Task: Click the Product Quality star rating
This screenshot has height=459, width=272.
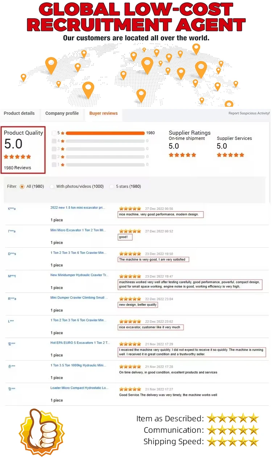Action: pos(17,157)
